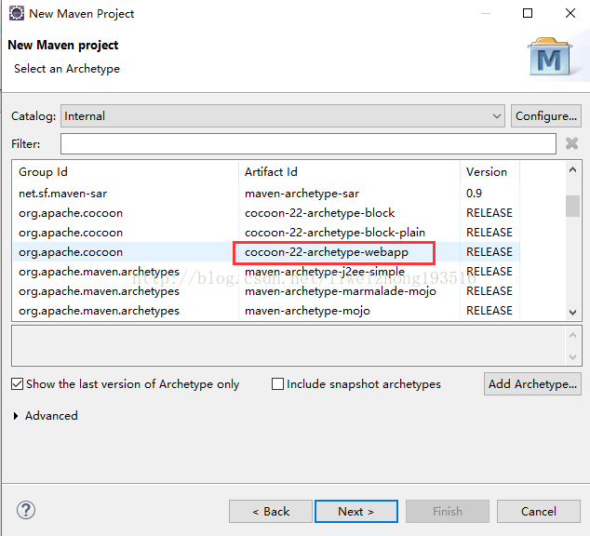Image resolution: width=590 pixels, height=536 pixels.
Task: Click the empty archetype description text area
Action: (x=288, y=346)
